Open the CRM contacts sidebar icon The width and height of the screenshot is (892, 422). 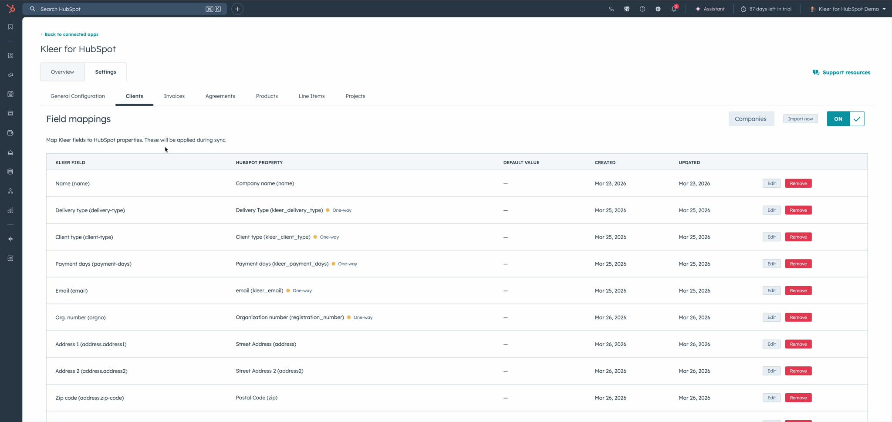pos(10,56)
